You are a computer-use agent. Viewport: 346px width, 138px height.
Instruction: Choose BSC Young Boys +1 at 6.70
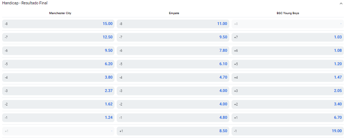[287, 118]
